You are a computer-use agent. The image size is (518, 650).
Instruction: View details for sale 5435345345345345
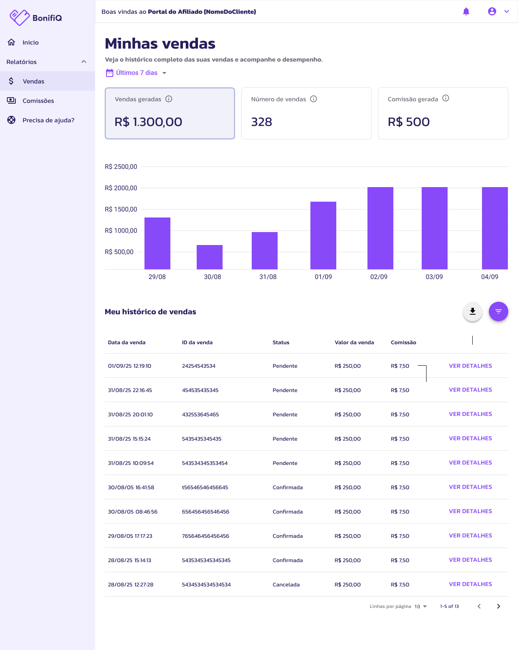[x=470, y=560]
